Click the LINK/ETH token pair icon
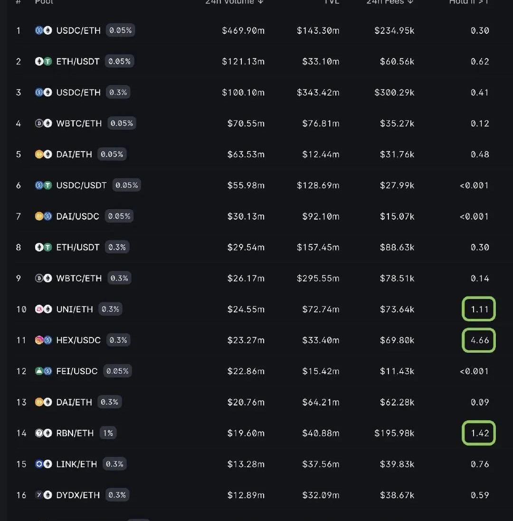The image size is (513, 521). [43, 464]
